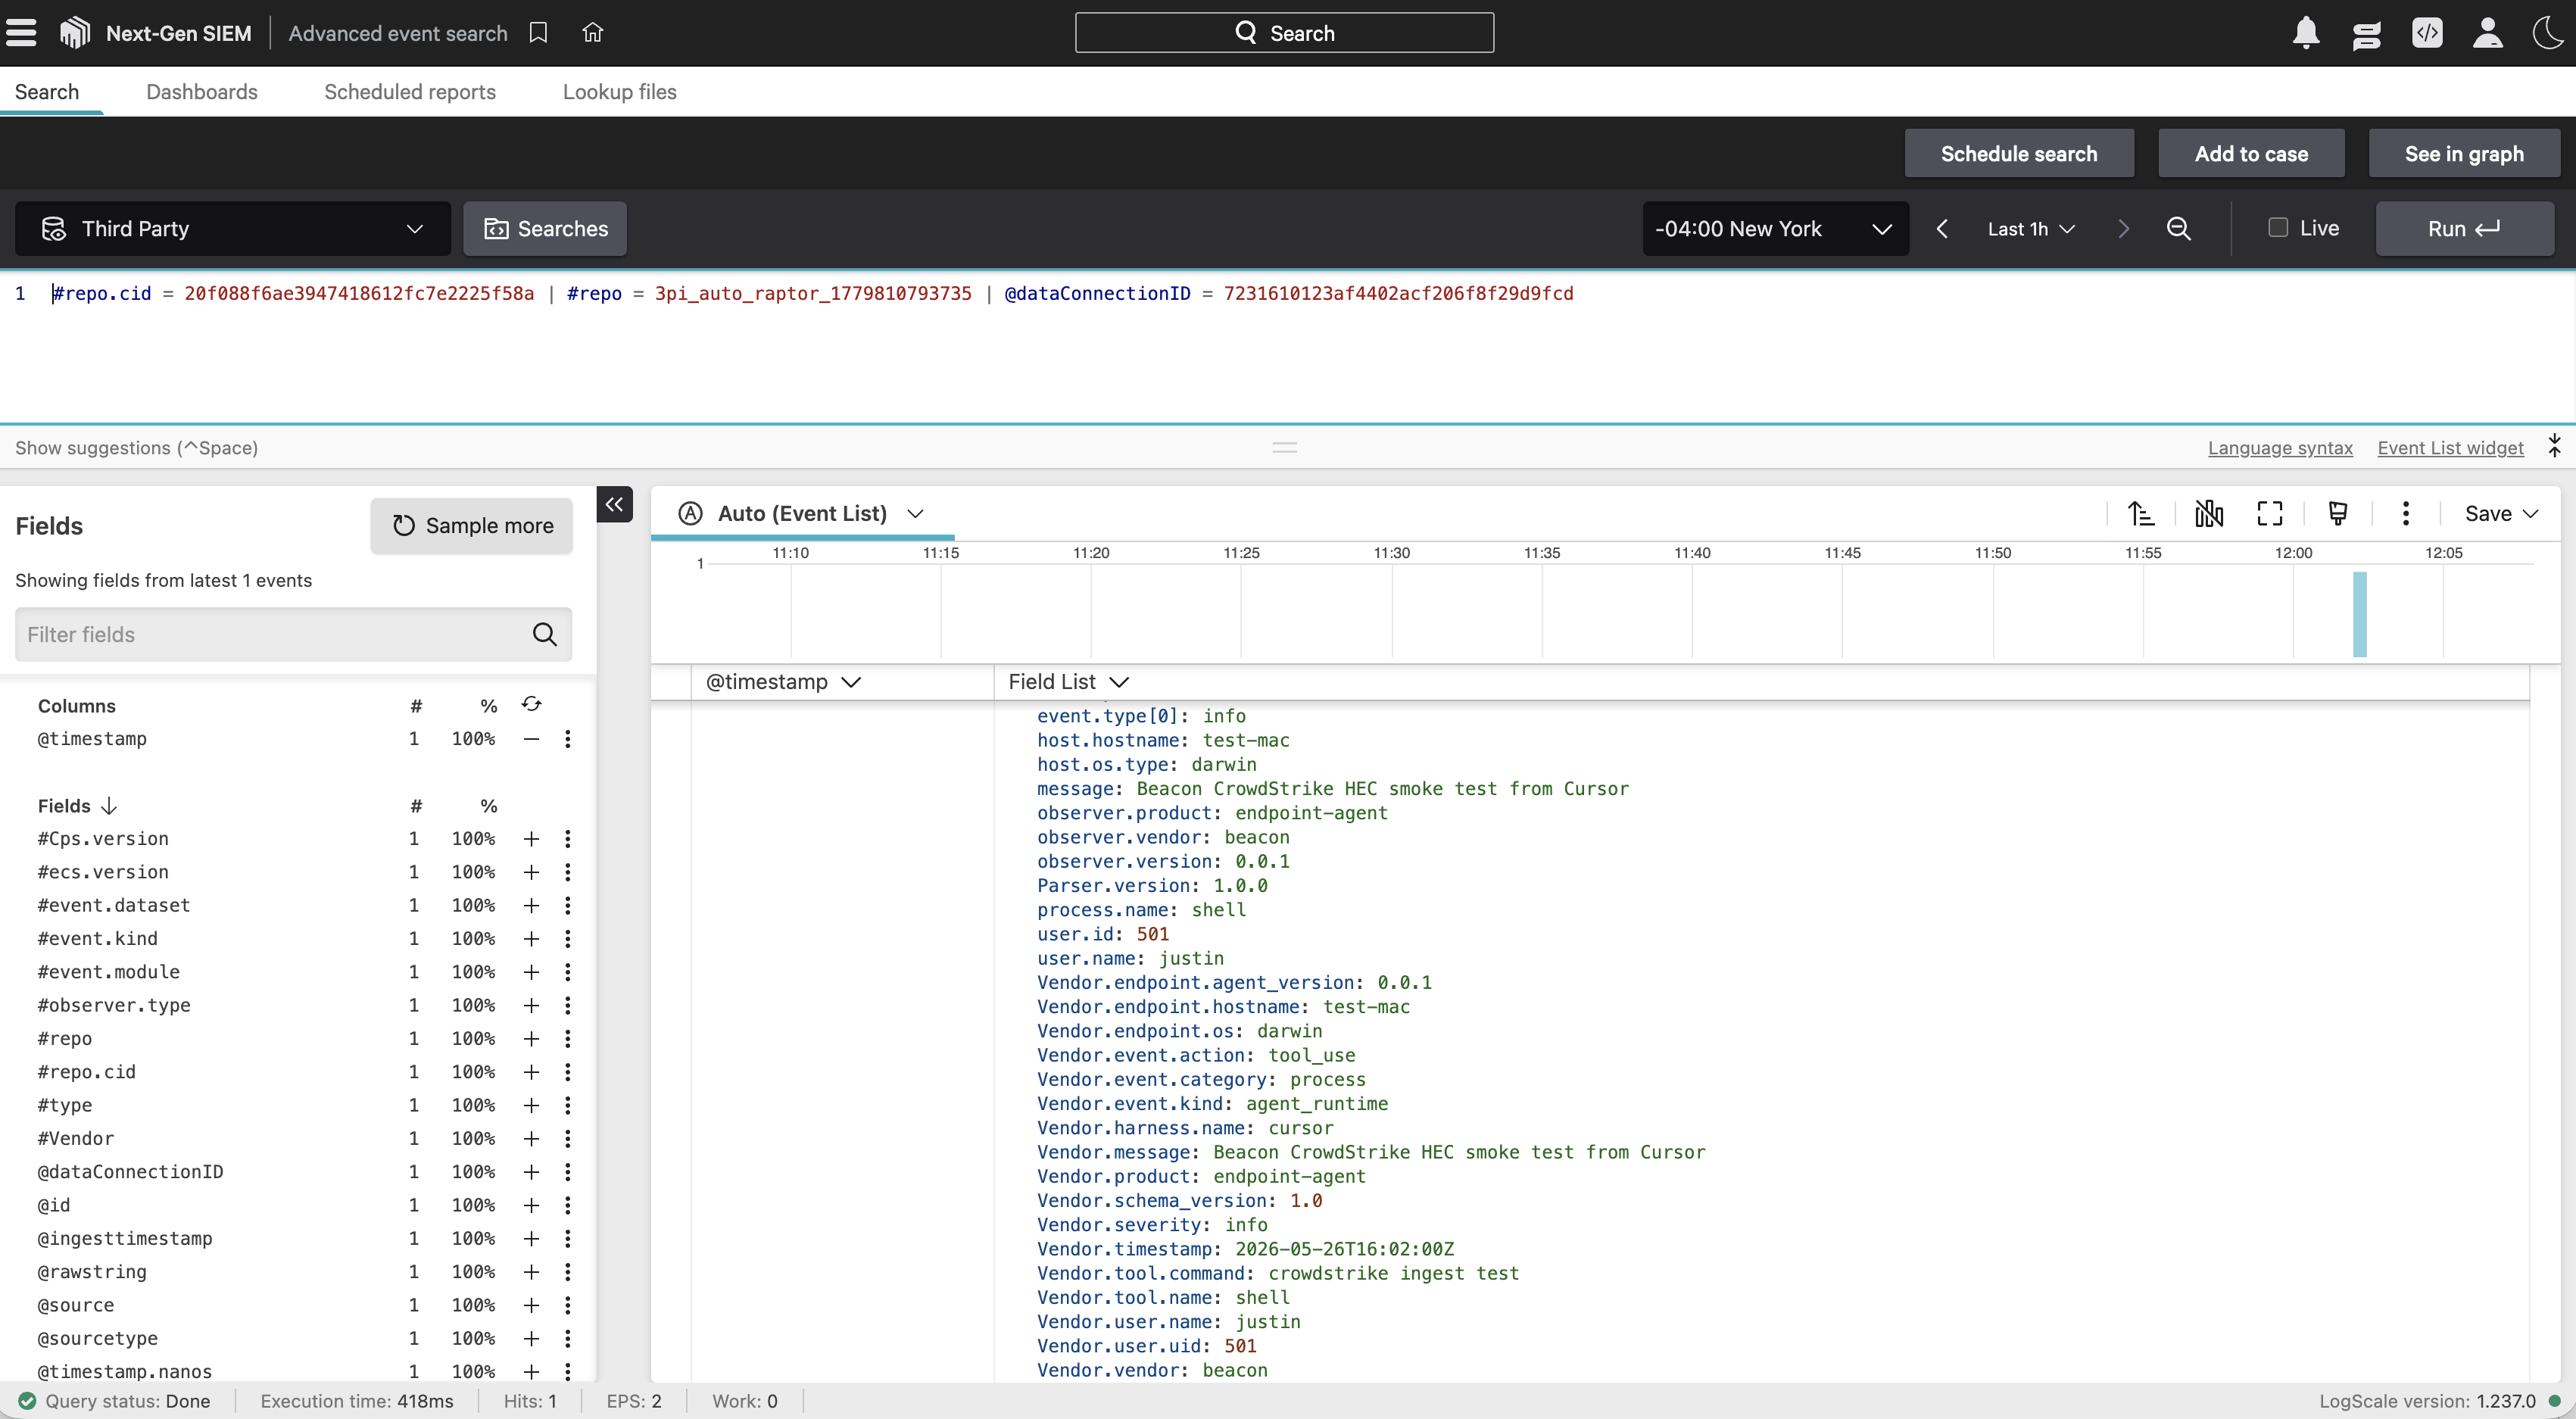Screen dimensions: 2576x1419
Task: Go to home via house icon
Action: point(593,33)
